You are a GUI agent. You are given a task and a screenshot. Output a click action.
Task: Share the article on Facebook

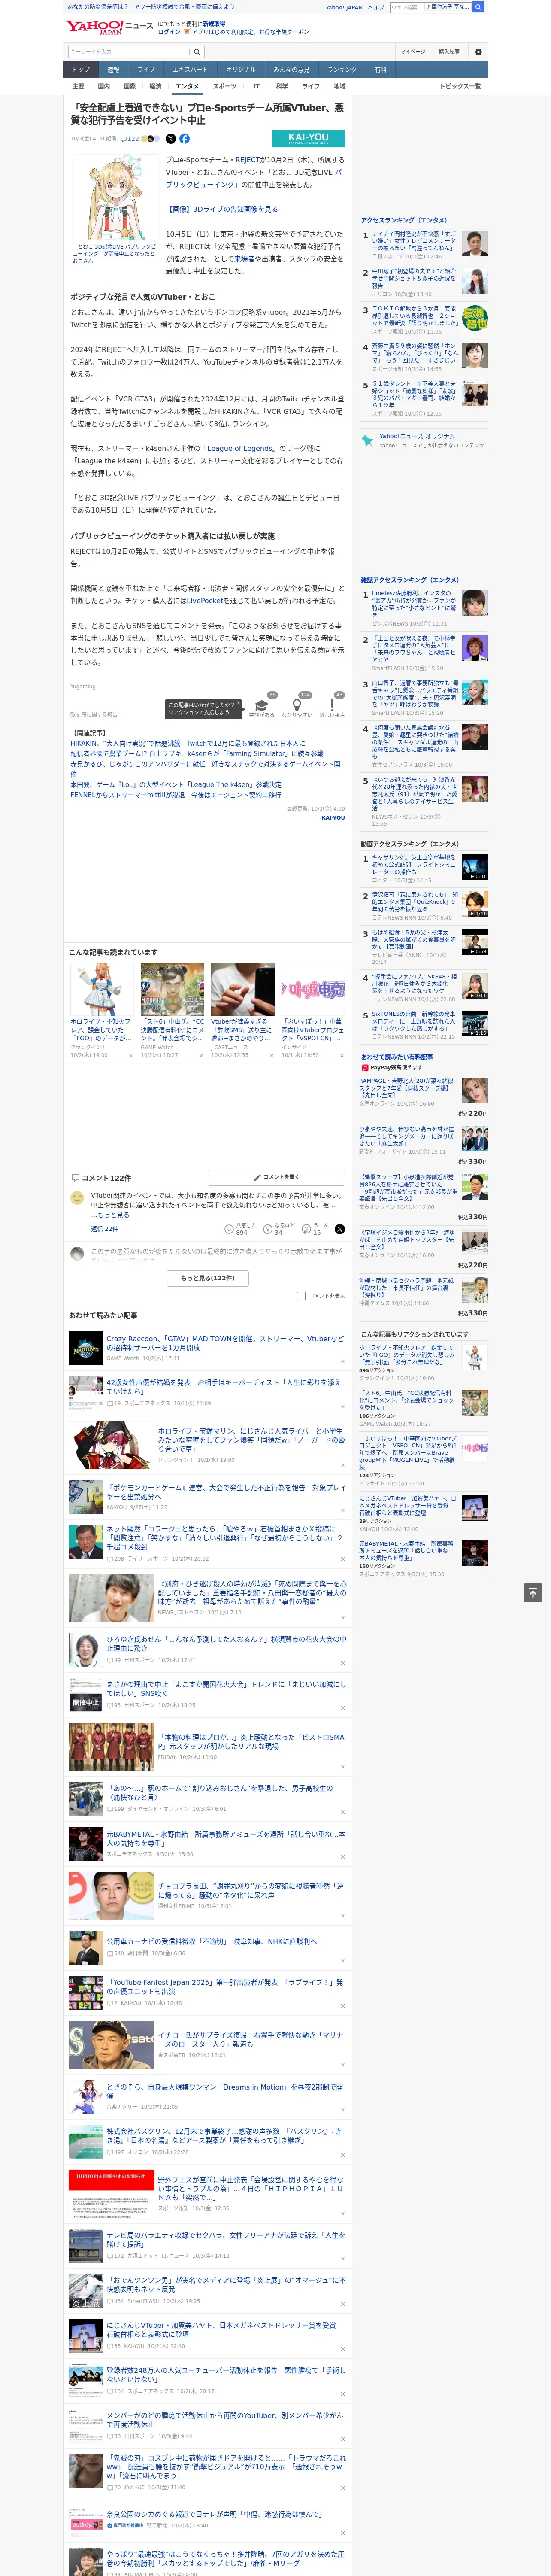pyautogui.click(x=184, y=139)
